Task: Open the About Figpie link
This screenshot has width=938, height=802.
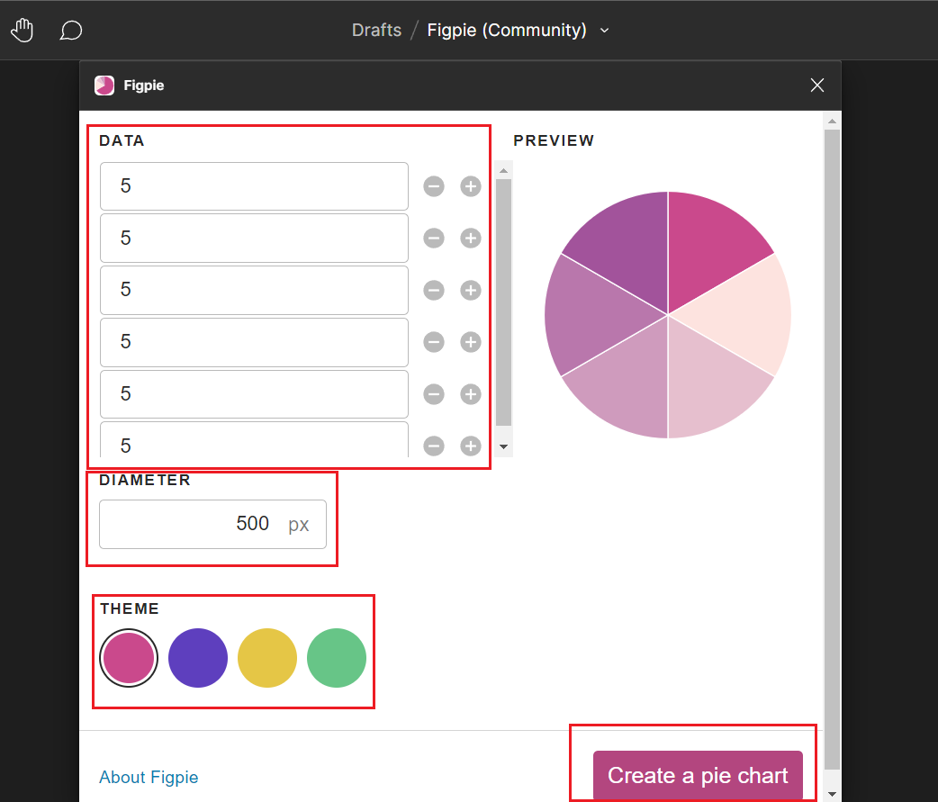Action: click(149, 777)
